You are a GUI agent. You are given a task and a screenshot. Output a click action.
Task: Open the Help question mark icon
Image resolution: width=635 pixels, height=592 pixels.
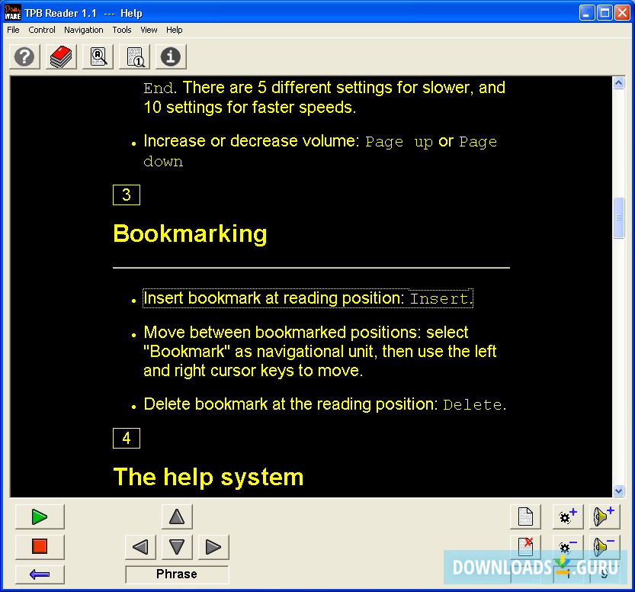point(24,56)
